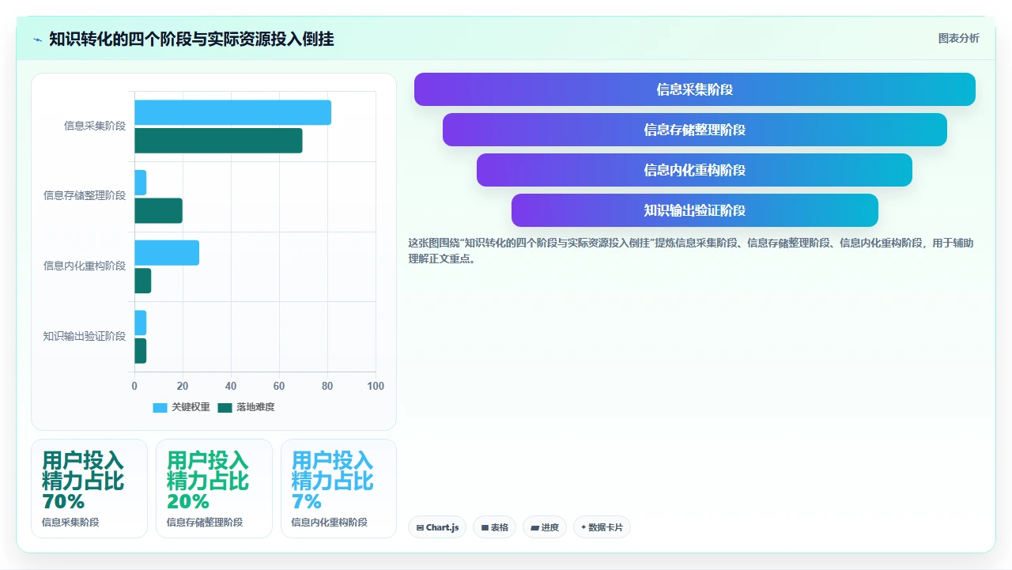Toggle the 关键权重 legend item

[182, 407]
